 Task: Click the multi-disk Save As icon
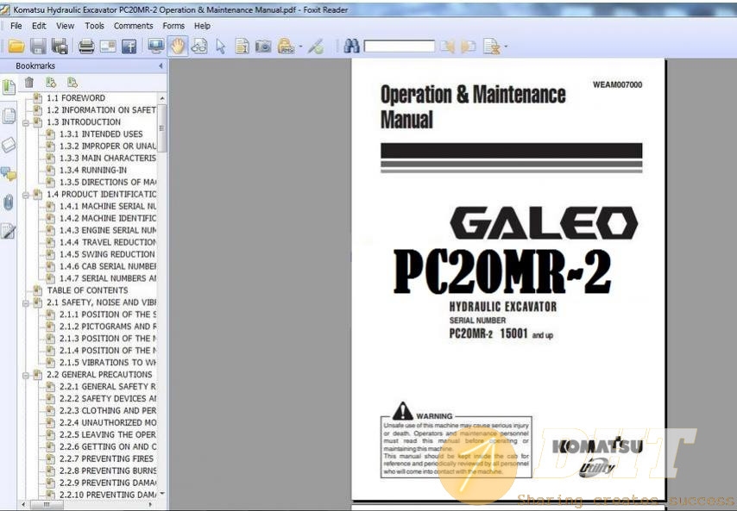[60, 46]
